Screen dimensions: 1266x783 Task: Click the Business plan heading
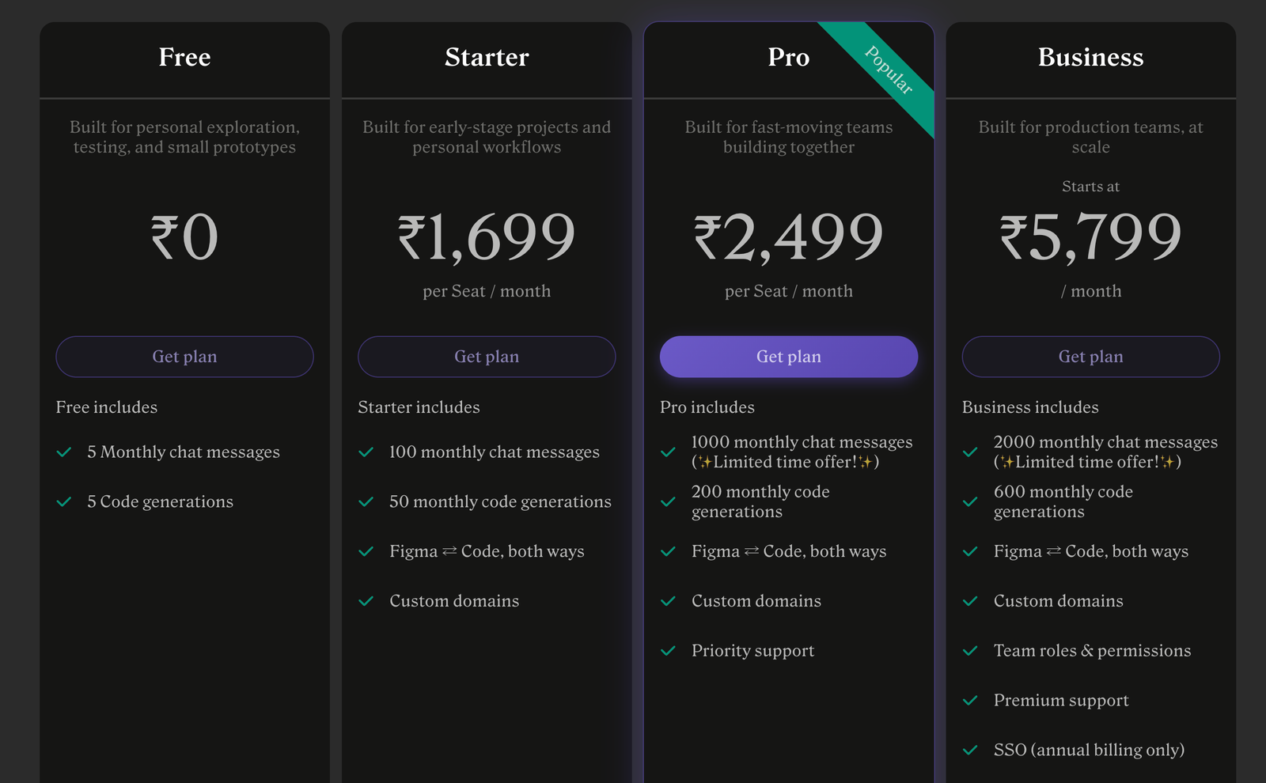tap(1090, 57)
